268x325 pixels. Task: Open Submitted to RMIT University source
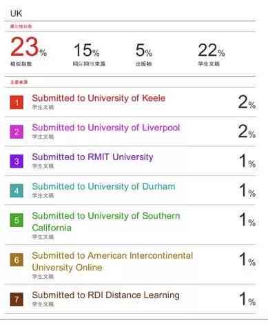coord(92,157)
